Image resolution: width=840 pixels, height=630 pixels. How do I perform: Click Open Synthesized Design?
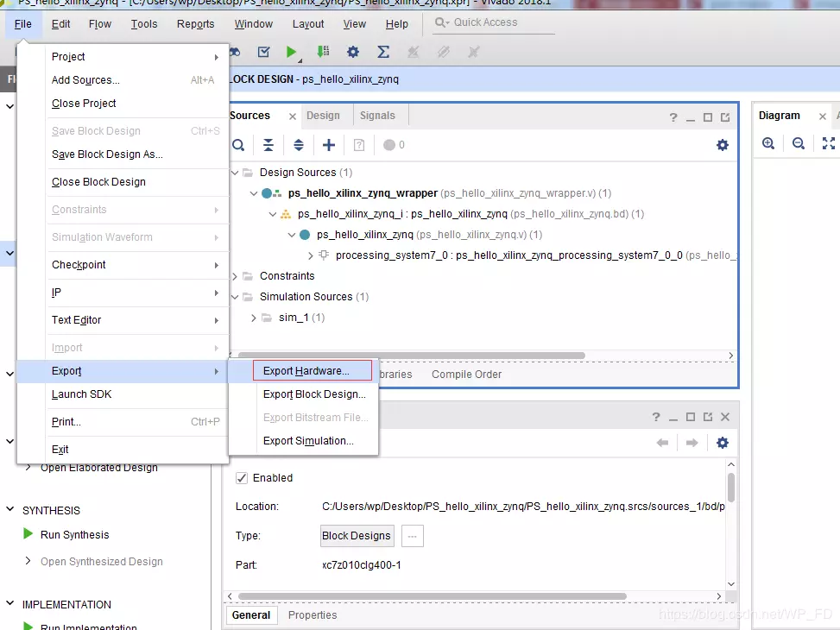101,562
